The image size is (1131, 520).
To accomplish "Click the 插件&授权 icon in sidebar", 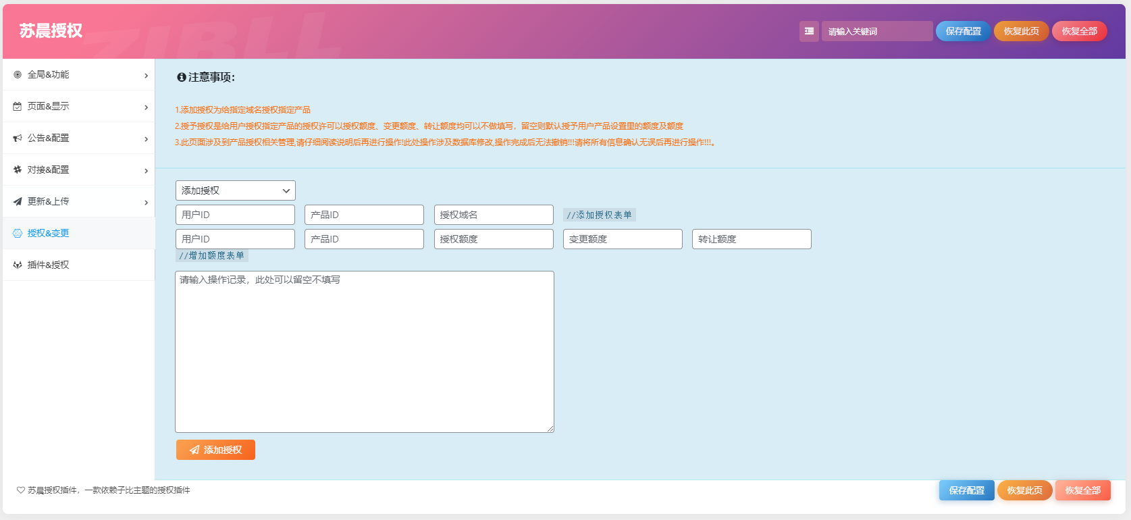I will click(x=18, y=265).
